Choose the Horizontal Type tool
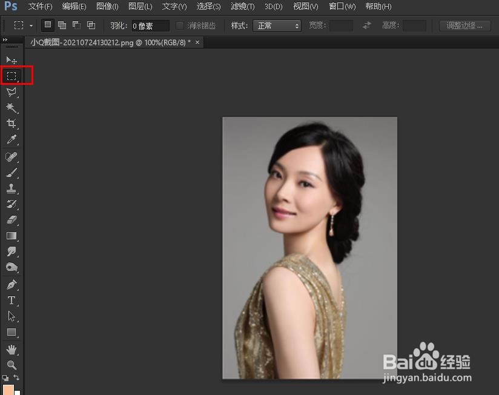 [x=11, y=299]
